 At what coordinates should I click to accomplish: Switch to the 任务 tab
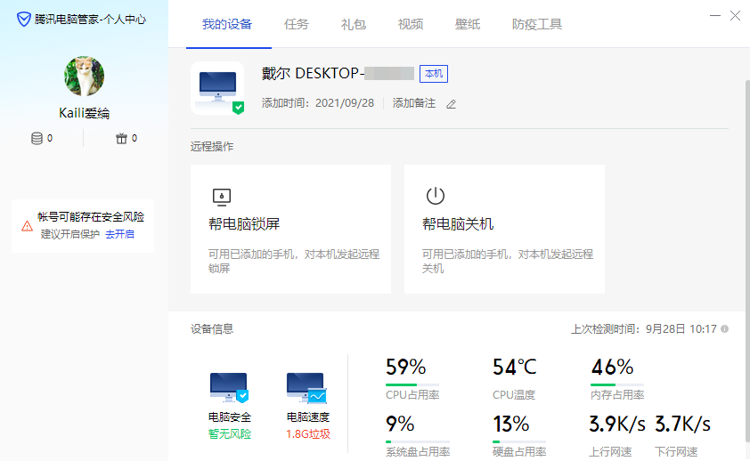tap(296, 24)
